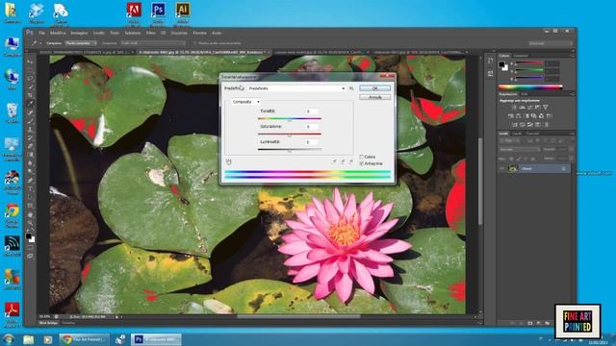Select the Rectangular Marquee tool
The width and height of the screenshot is (616, 346).
pyautogui.click(x=30, y=70)
